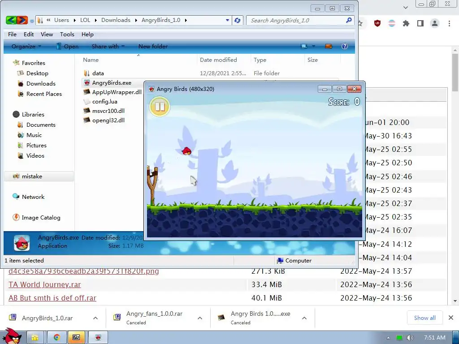Image resolution: width=459 pixels, height=344 pixels.
Task: Click Show all downloads button
Action: pos(425,318)
